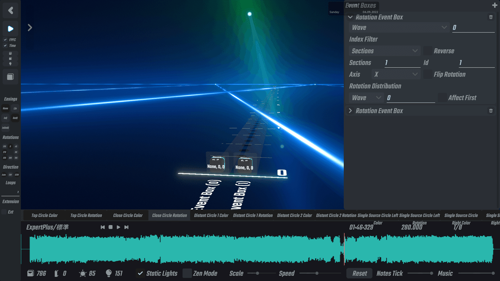Screen dimensions: 500x281
Task: Switch to the Close Circle Color tab
Action: [128, 215]
